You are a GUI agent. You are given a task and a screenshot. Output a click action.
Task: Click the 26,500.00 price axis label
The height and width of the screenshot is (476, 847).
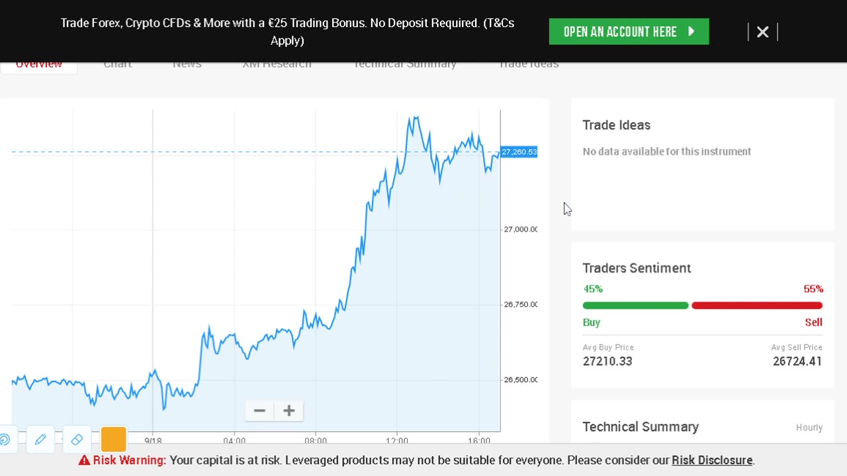tap(521, 380)
